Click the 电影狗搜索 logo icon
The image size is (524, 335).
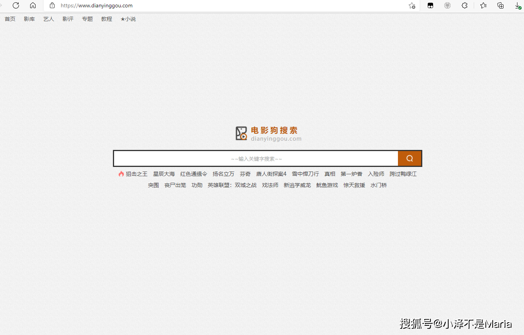point(241,133)
